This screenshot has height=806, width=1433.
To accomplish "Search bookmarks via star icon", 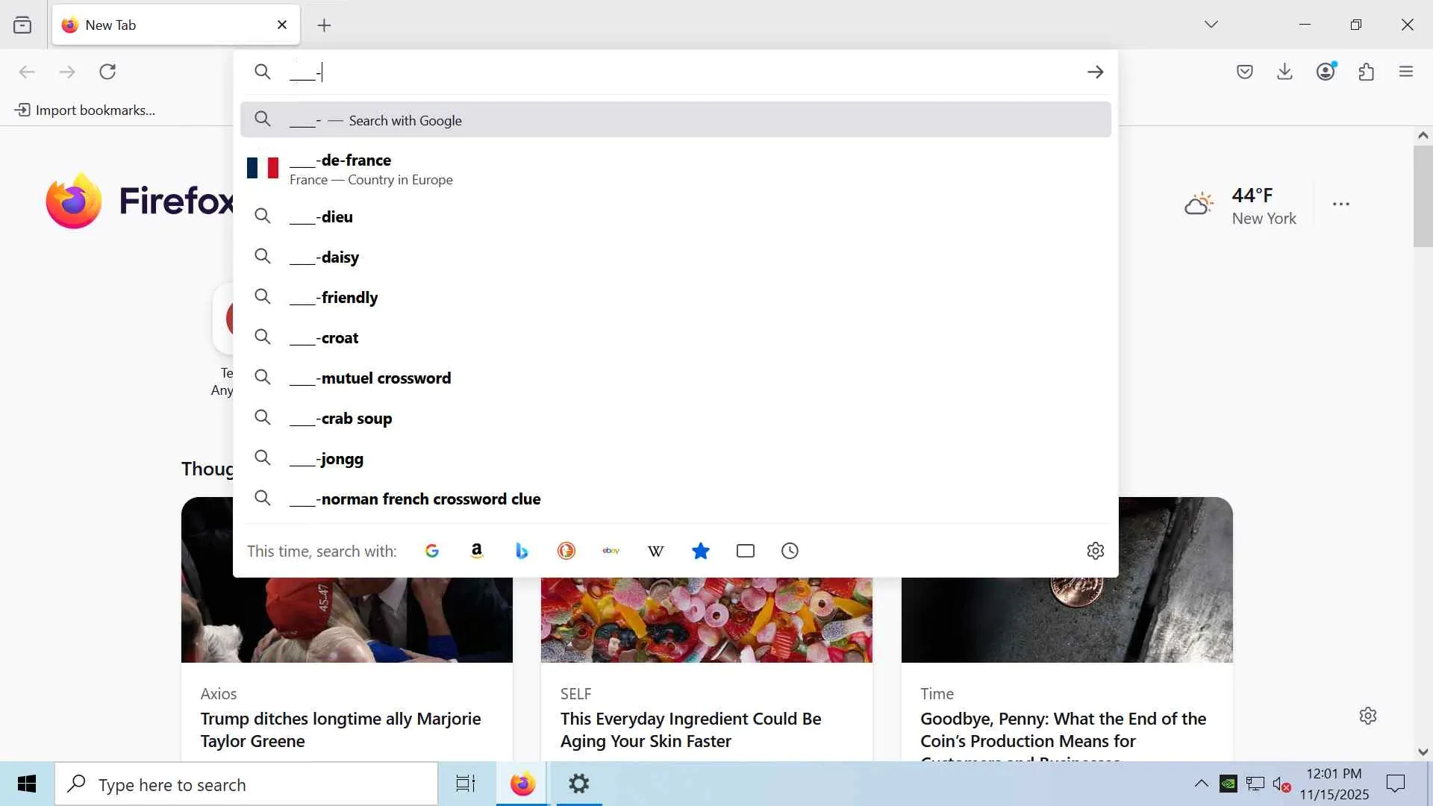I will pos(700,551).
